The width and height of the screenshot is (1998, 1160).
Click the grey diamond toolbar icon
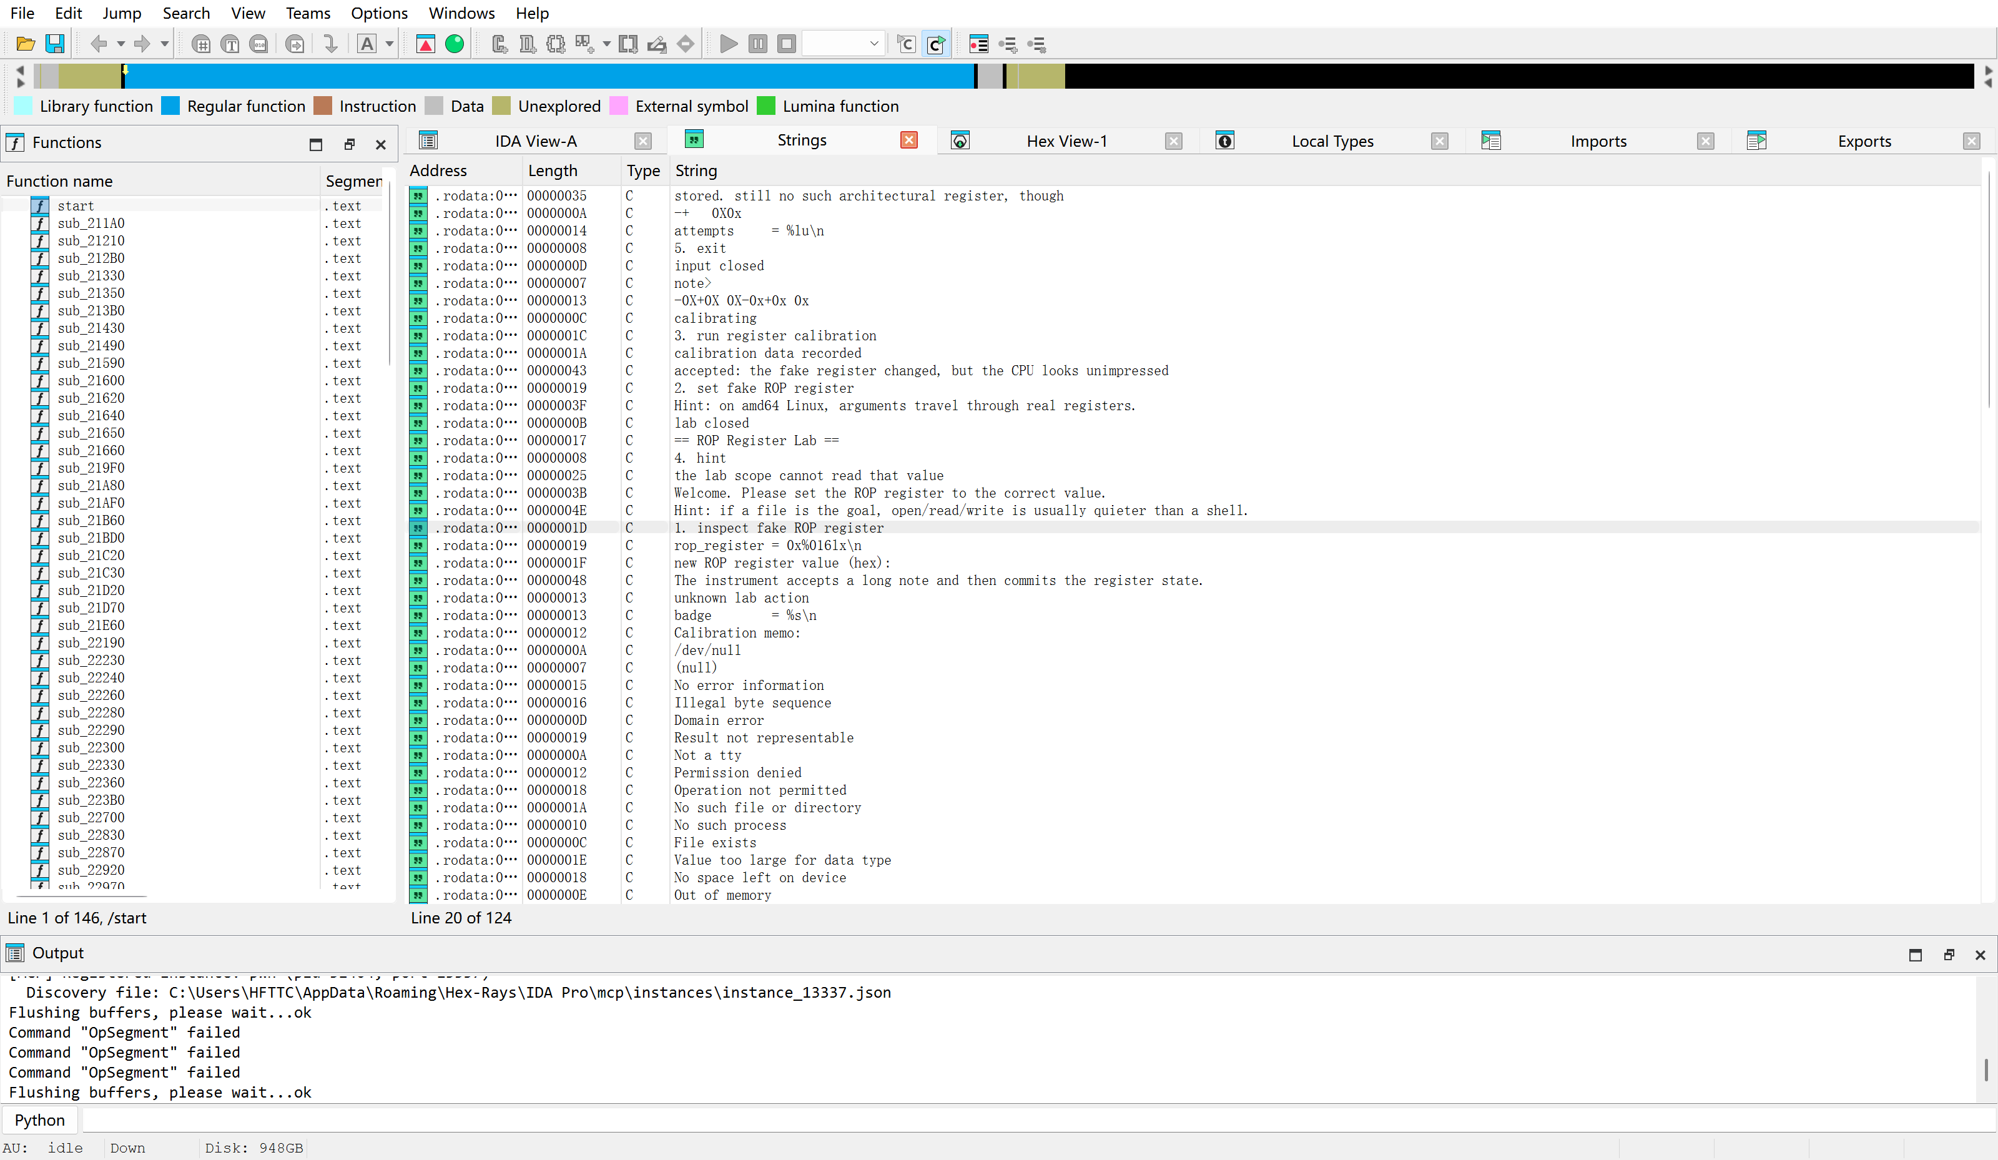[x=686, y=44]
